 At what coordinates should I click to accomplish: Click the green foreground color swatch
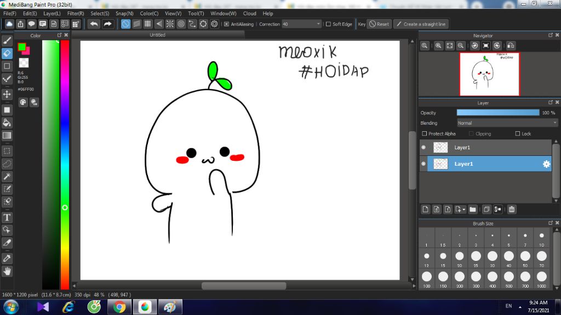click(22, 47)
